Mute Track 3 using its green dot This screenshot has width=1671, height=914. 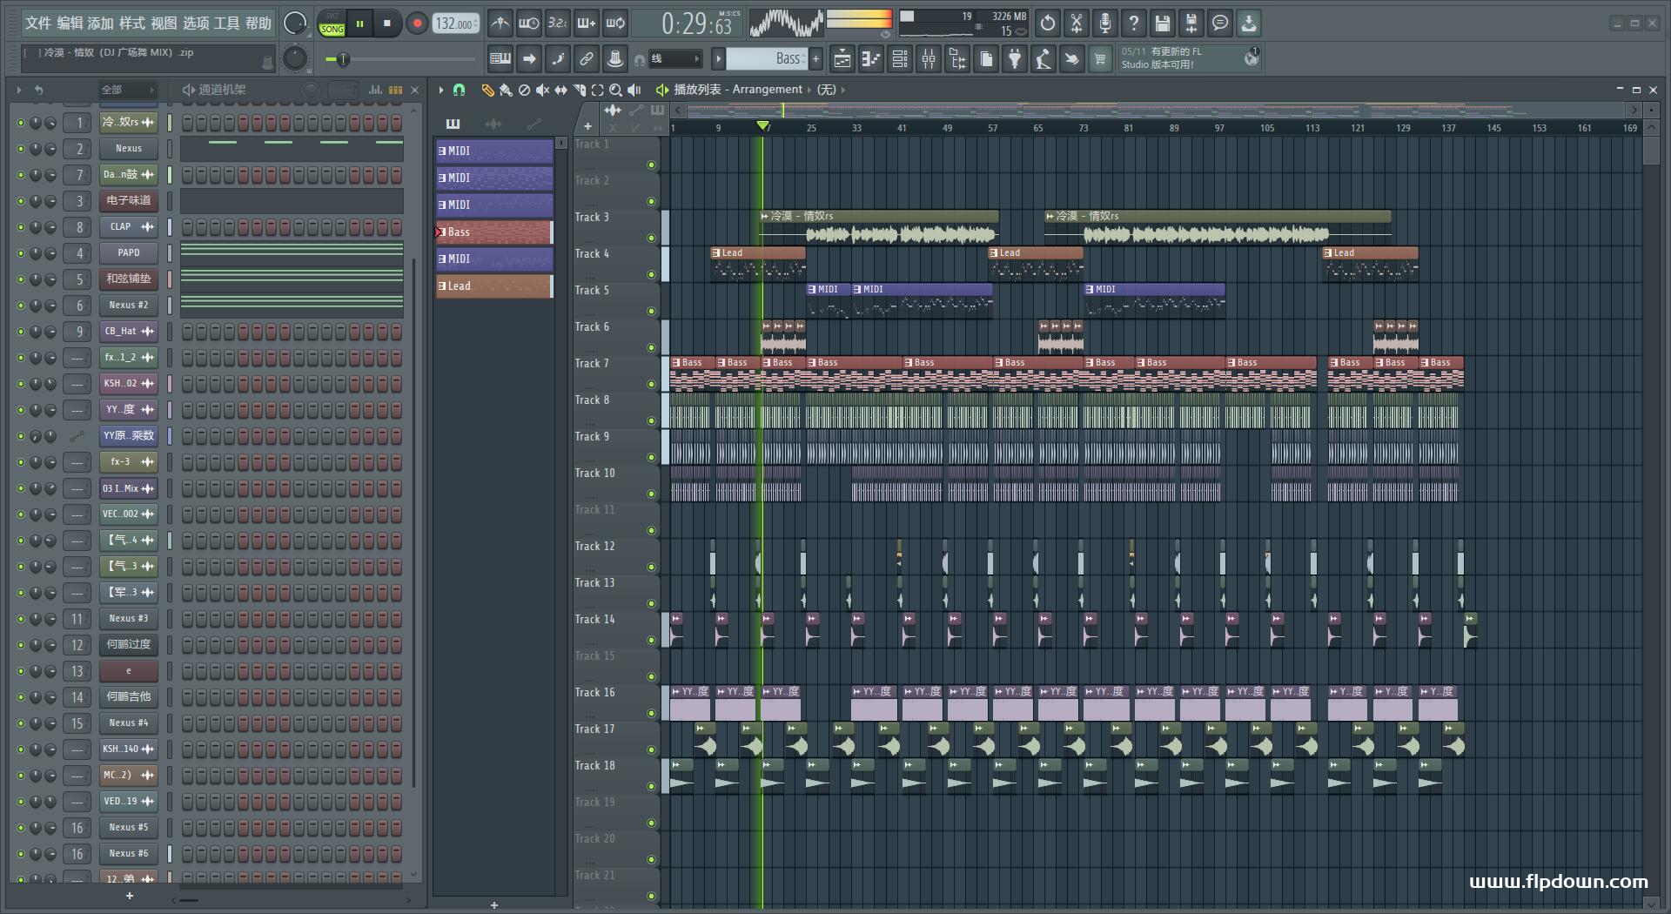pos(651,238)
